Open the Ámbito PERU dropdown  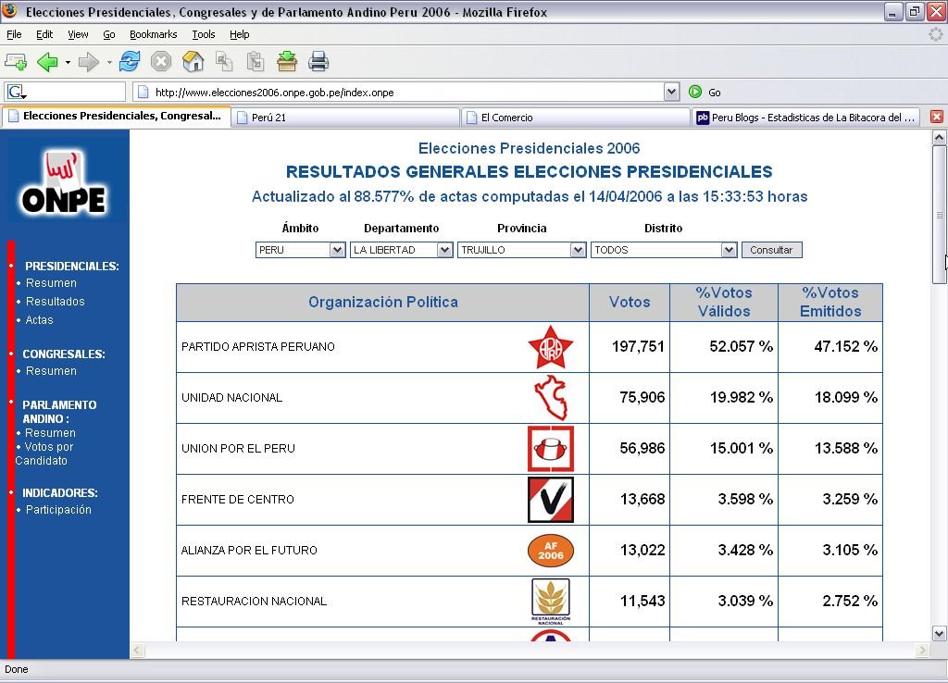pos(301,250)
